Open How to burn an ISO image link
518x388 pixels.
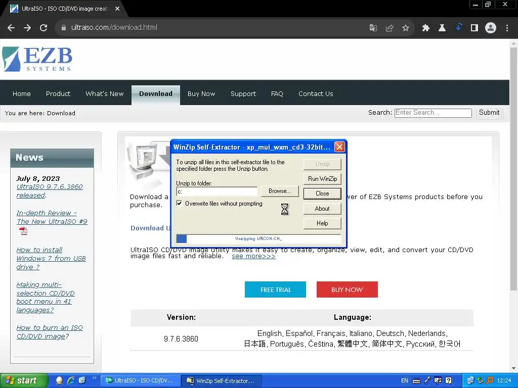(50, 332)
